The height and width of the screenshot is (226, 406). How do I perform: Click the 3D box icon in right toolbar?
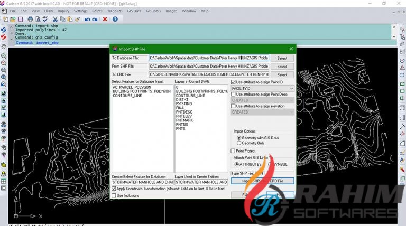click(402, 108)
